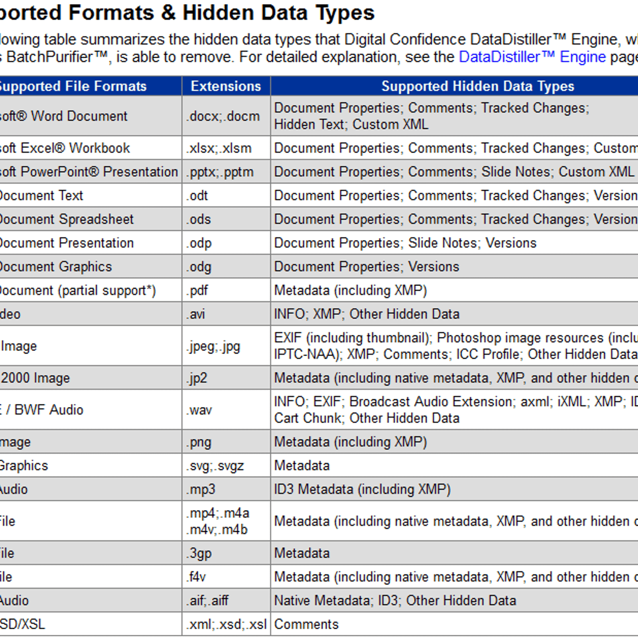The width and height of the screenshot is (638, 638).
Task: Select the .xml;.xsd;.xsl extension cell
Action: (226, 624)
